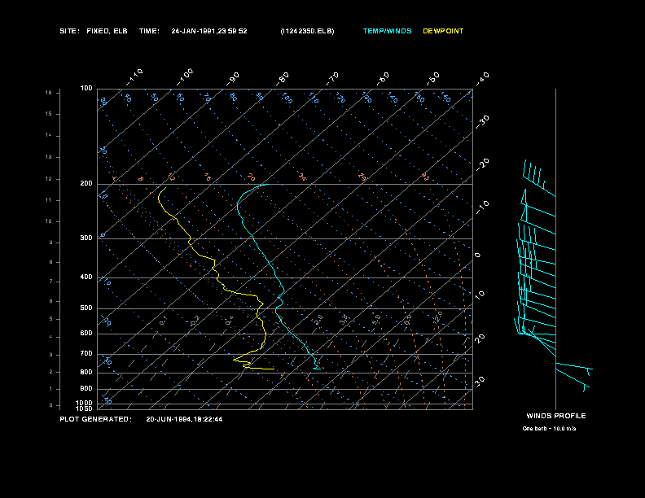Select height scale label 15
The image size is (645, 498).
click(49, 114)
